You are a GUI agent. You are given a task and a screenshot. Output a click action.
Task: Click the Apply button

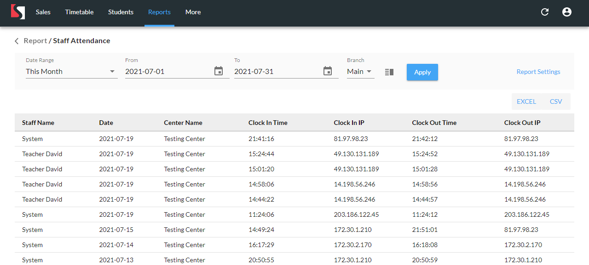(x=422, y=72)
